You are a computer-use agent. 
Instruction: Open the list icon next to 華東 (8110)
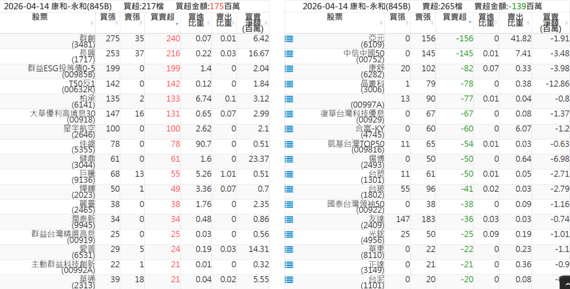[x=289, y=249]
